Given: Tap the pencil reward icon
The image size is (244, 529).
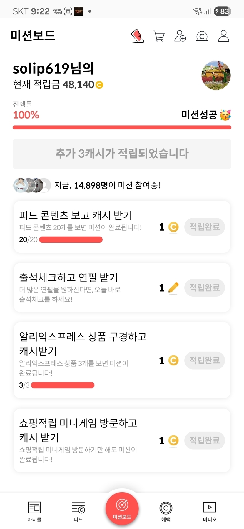Looking at the screenshot, I should coord(173,288).
